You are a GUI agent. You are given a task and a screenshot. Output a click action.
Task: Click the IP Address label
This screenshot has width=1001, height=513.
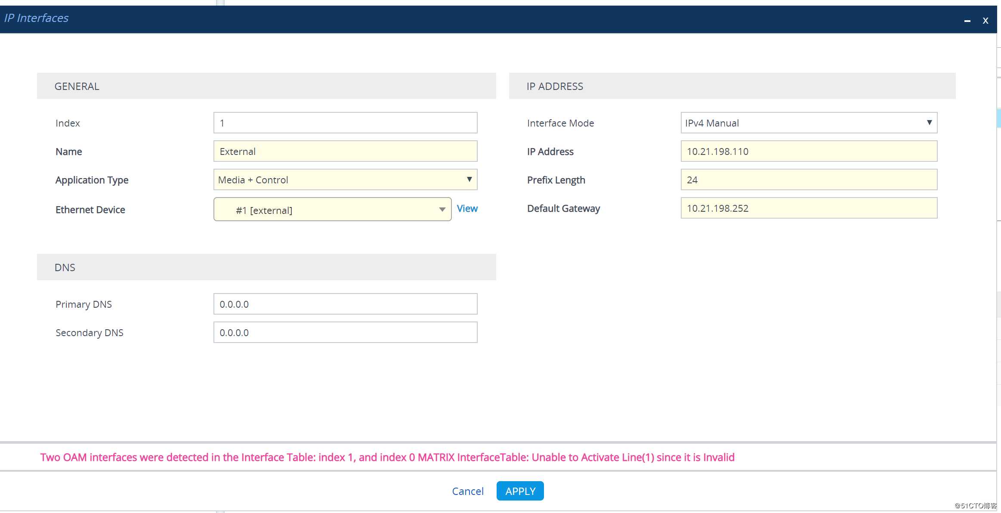[x=550, y=151]
